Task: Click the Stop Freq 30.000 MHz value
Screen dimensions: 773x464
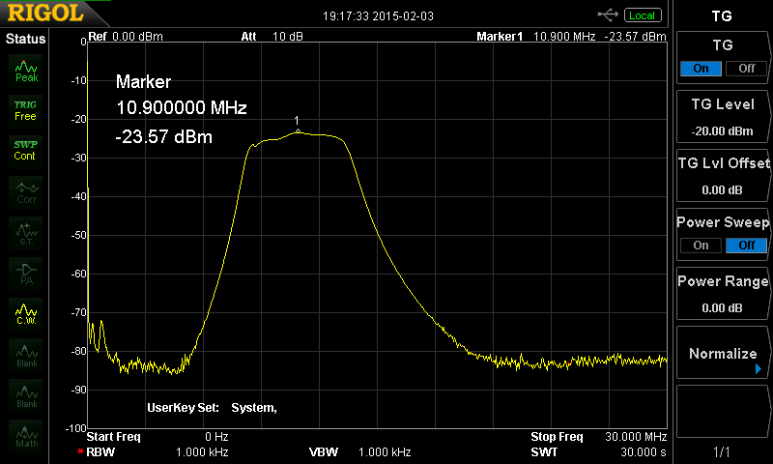Action: click(x=636, y=437)
